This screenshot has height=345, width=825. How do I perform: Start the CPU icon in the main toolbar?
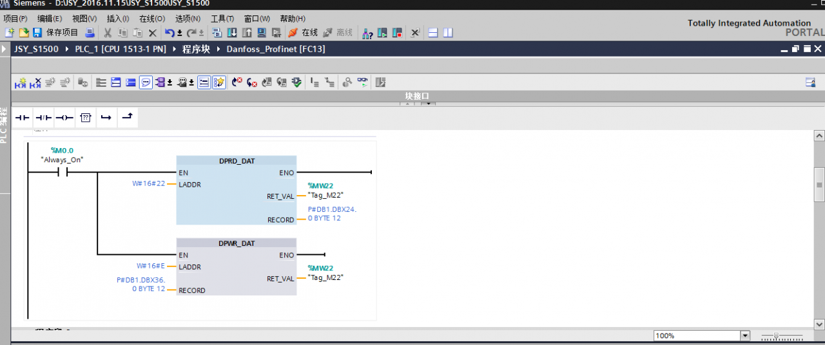[383, 32]
